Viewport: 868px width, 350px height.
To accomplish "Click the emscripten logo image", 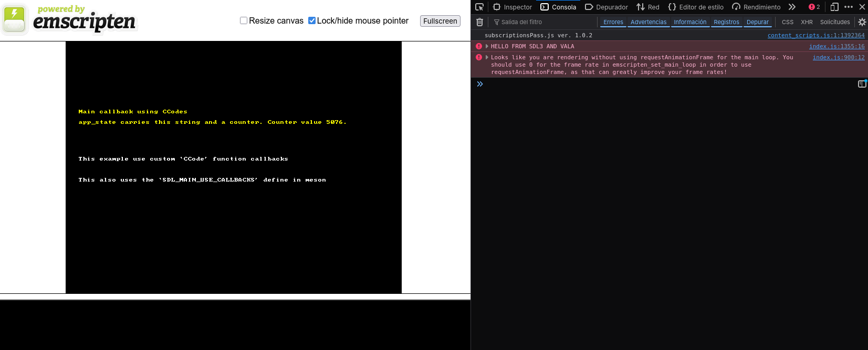I will pyautogui.click(x=69, y=20).
